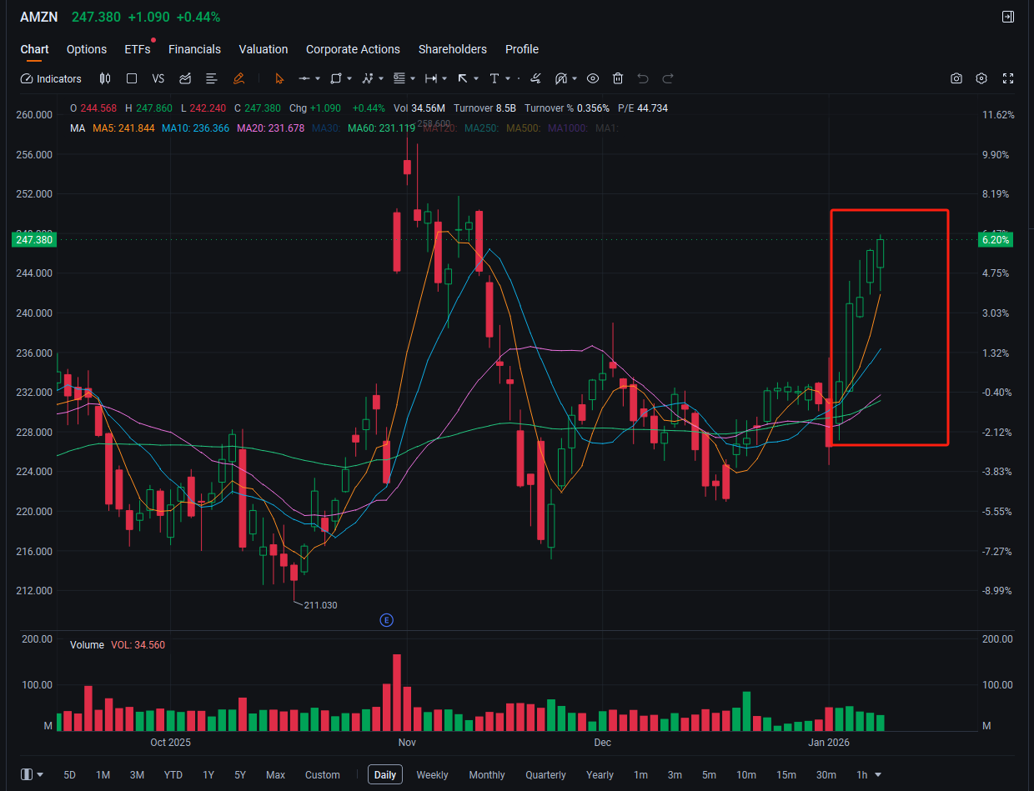Click the earnings E marker
Viewport: 1034px width, 791px height.
coord(386,620)
